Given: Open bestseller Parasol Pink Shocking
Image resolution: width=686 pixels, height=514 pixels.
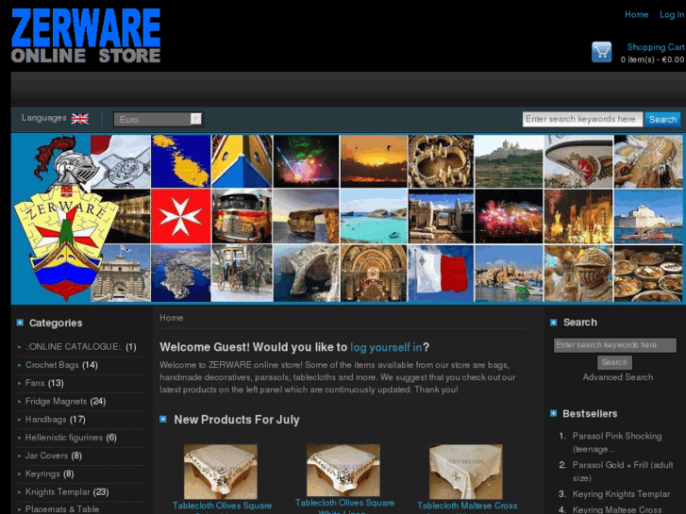Looking at the screenshot, I should [x=617, y=442].
